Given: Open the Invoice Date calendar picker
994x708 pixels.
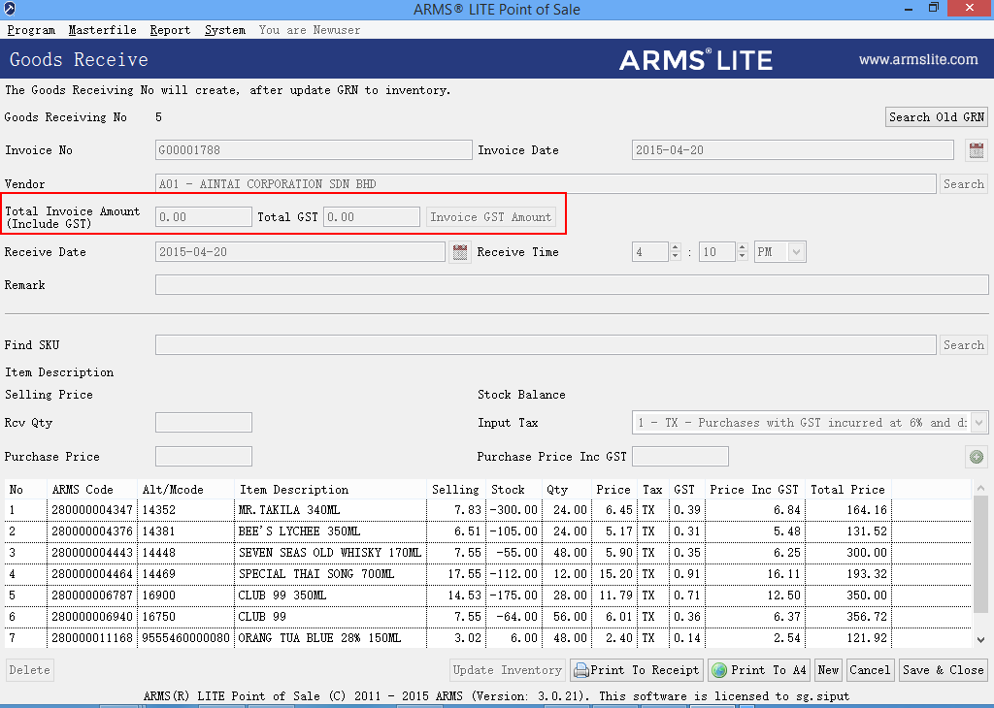Looking at the screenshot, I should pyautogui.click(x=977, y=150).
